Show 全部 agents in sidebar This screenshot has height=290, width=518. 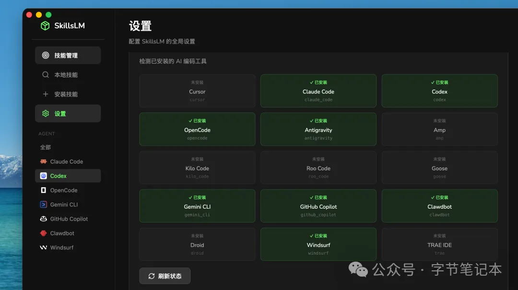coord(45,147)
